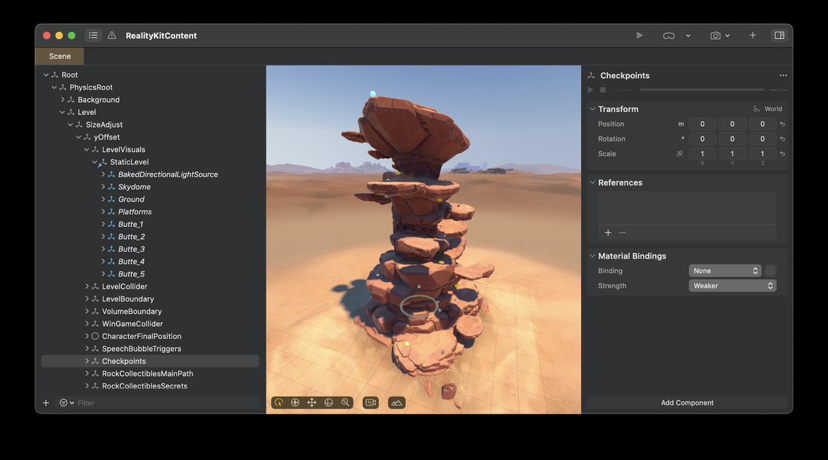828x460 pixels.
Task: Click the Scale Z input field
Action: [762, 154]
